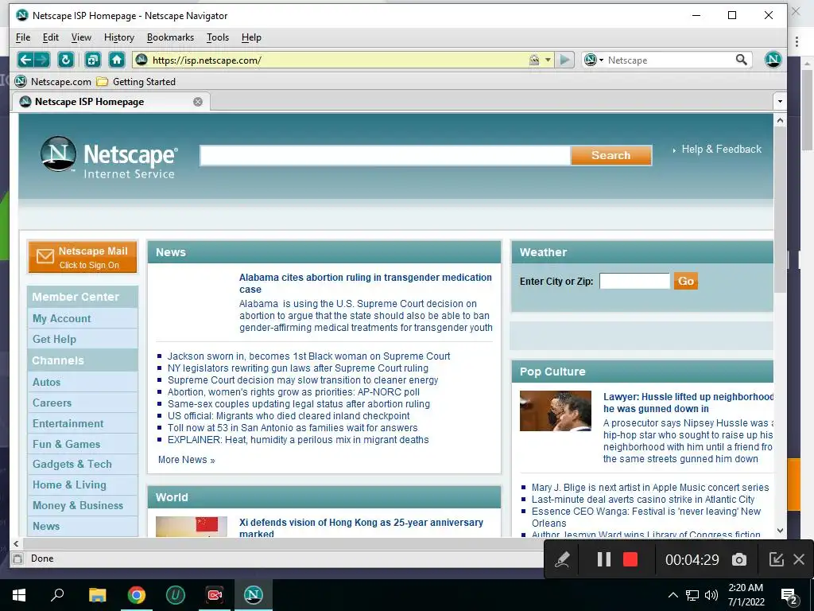Image resolution: width=814 pixels, height=611 pixels.
Task: Open the Bookmarks menu
Action: coord(170,37)
